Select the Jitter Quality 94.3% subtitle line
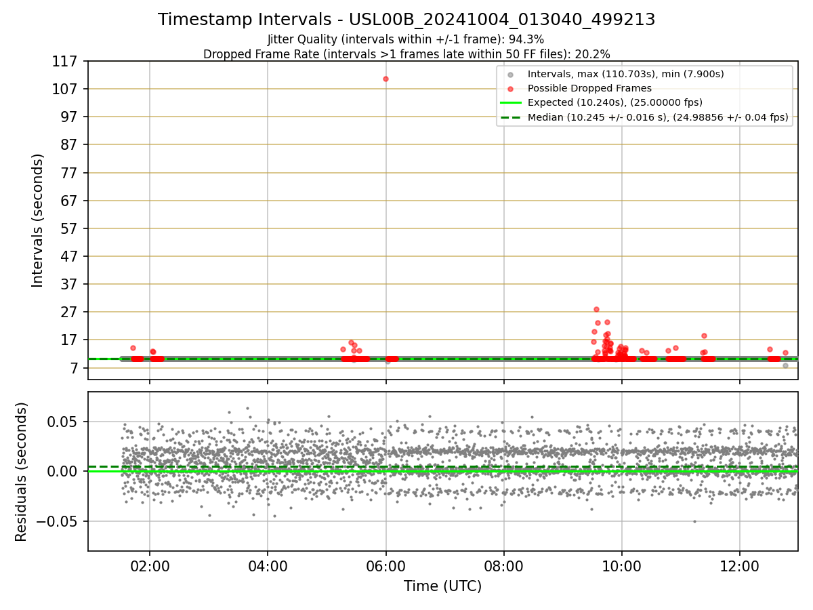813x610 pixels. 406,39
